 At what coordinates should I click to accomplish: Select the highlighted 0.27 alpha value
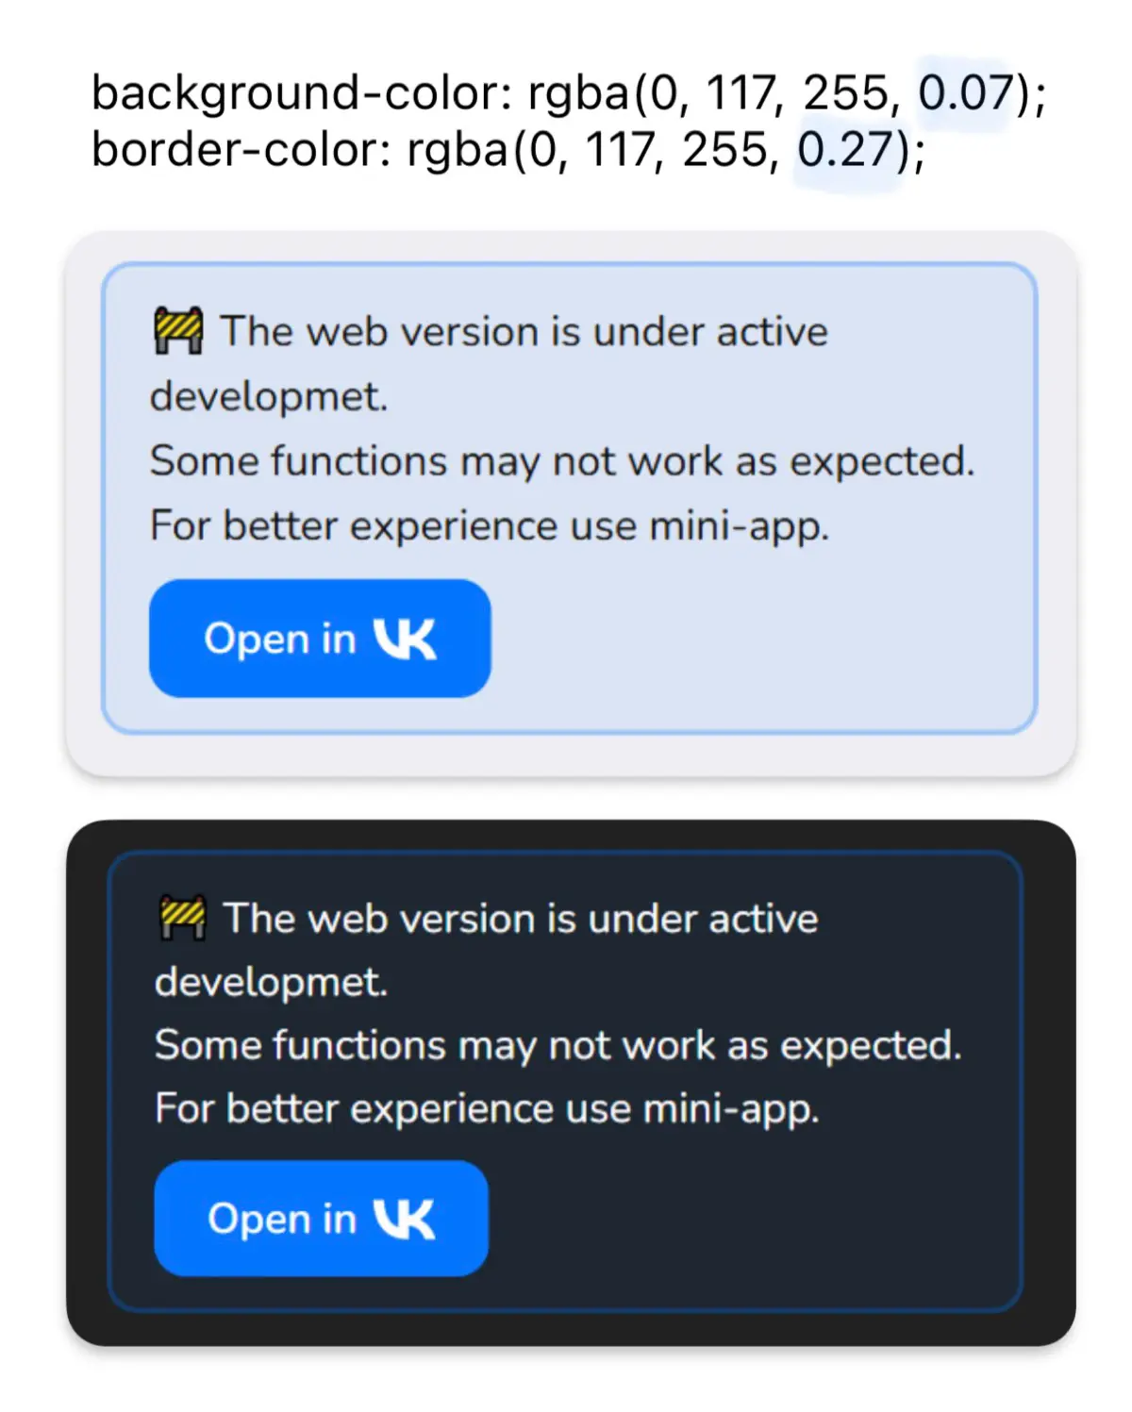844,150
